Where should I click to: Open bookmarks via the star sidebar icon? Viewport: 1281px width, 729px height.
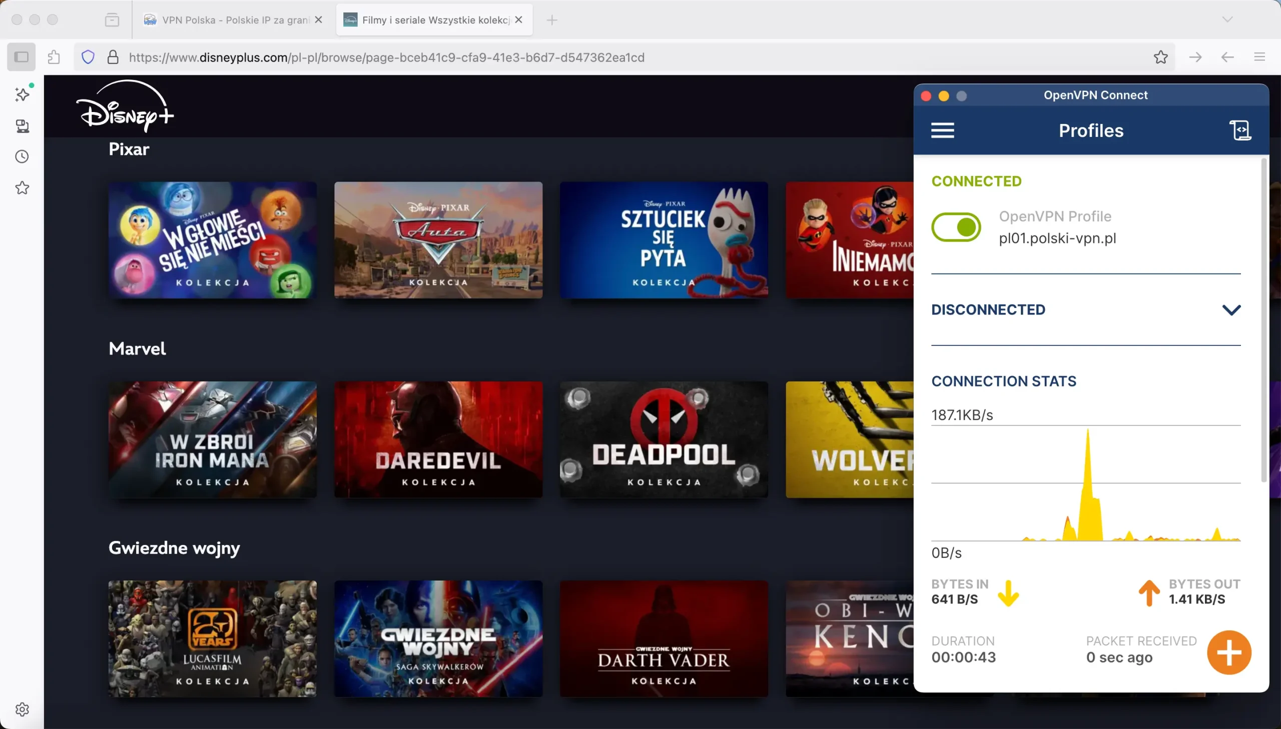[22, 188]
